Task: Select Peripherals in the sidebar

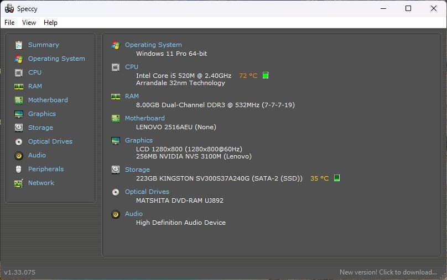Action: tap(46, 169)
